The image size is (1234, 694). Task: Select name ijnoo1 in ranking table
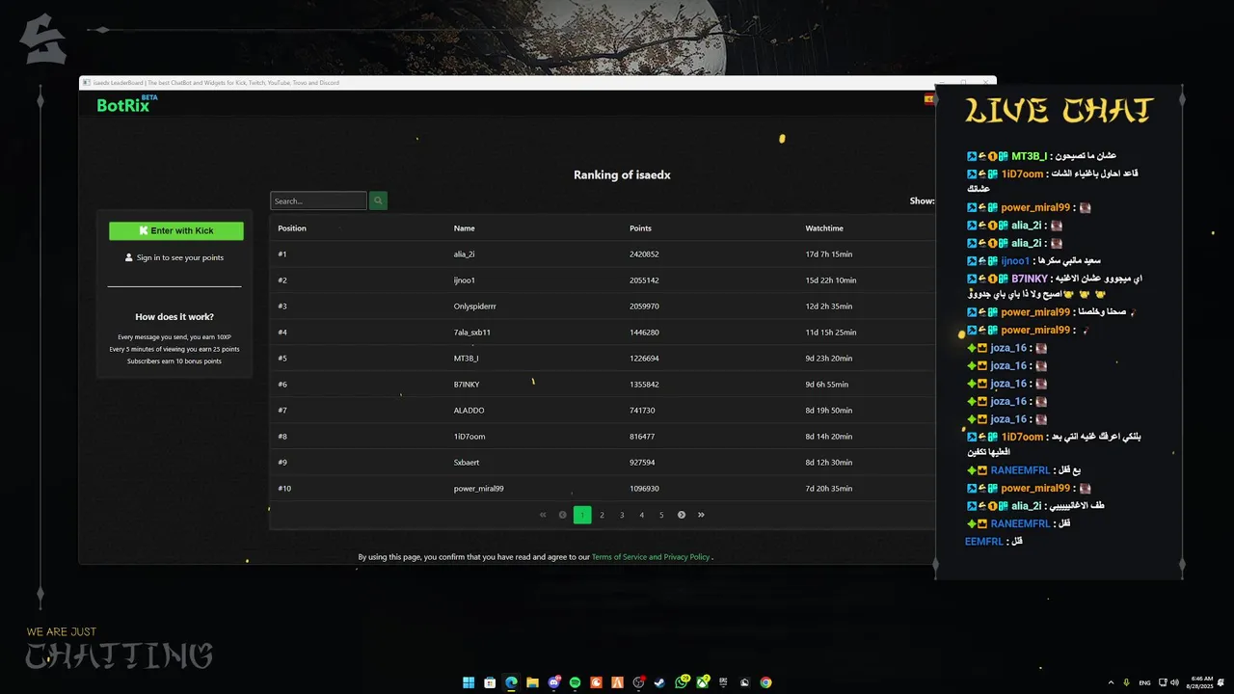coord(465,280)
